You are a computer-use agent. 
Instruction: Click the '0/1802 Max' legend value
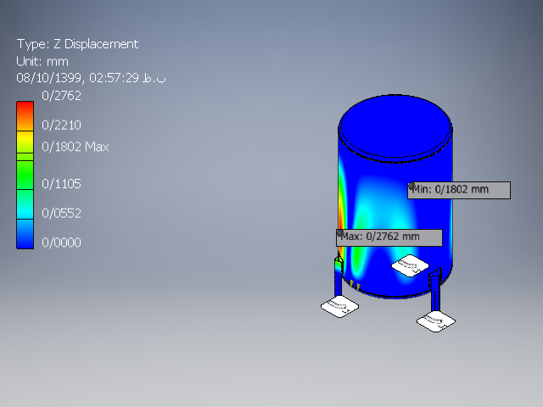(76, 147)
